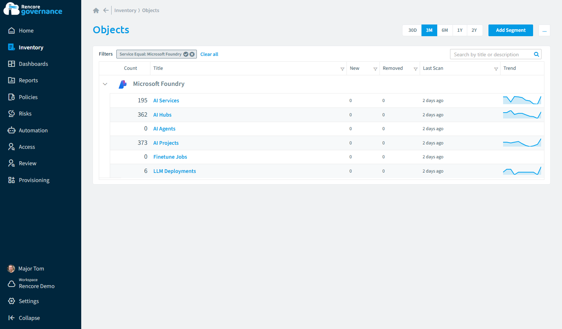Click the Trend column header
Viewport: 562px width, 329px height.
510,68
